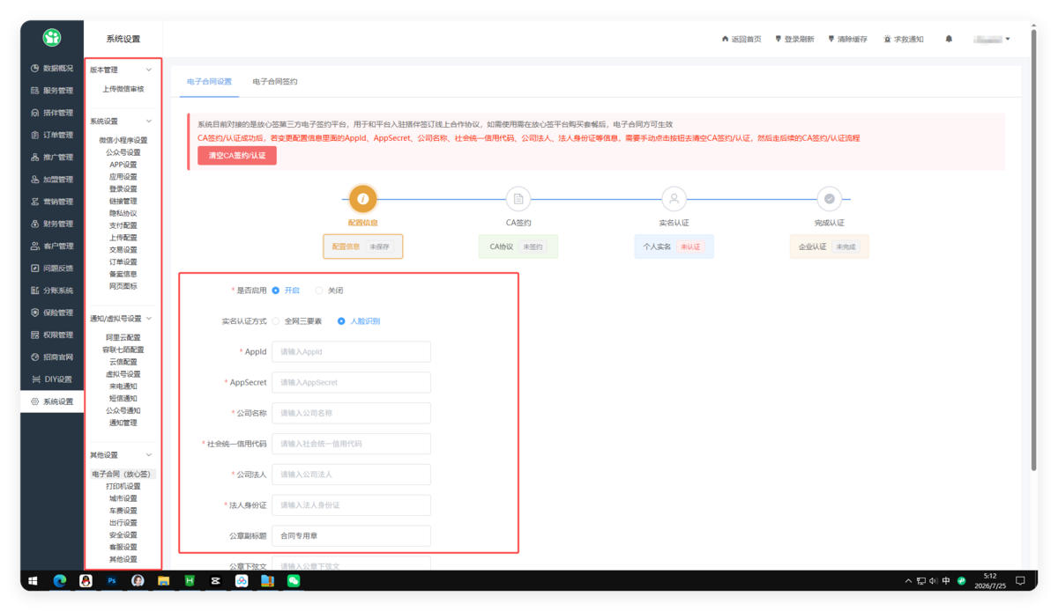Open WeChat from the taskbar
Screen dimensions: 1058x611
[294, 581]
